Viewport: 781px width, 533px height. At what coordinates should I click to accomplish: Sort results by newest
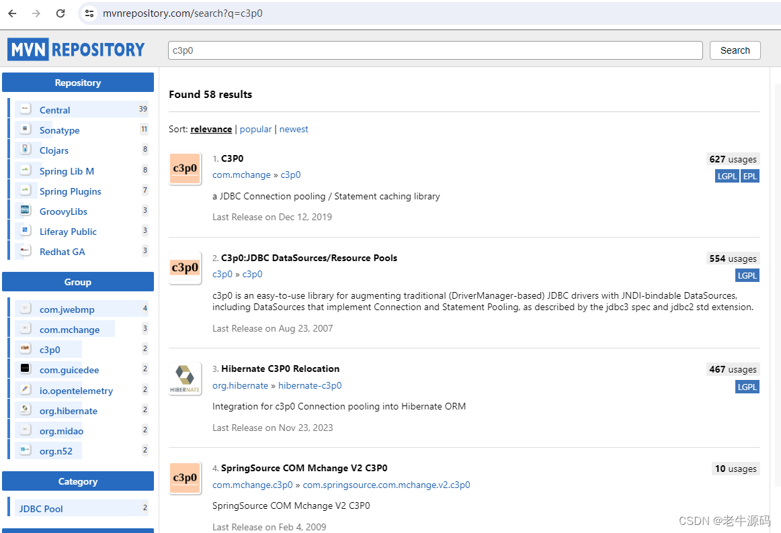294,130
